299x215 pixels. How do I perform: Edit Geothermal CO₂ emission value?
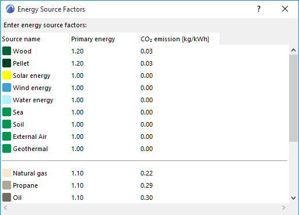point(147,149)
